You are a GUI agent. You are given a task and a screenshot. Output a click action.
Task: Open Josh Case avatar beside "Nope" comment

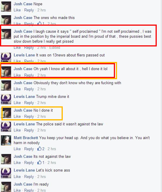click(6, 7)
